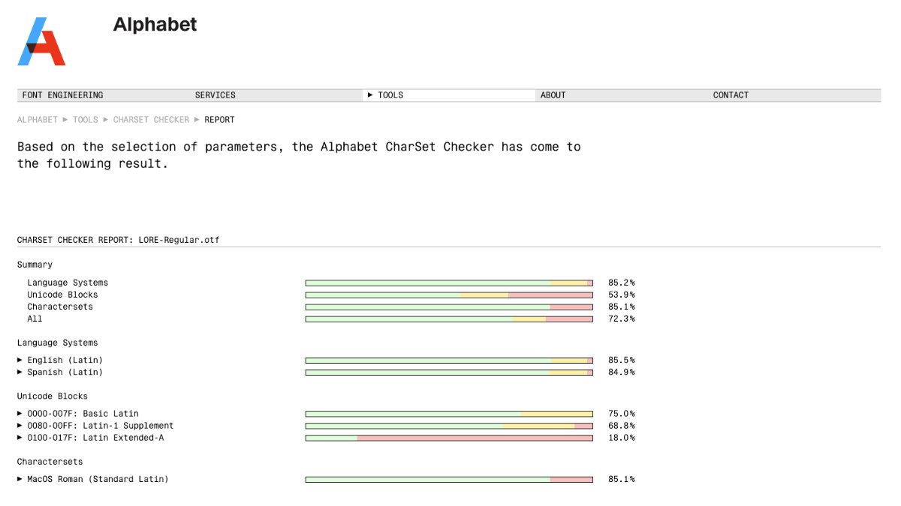The width and height of the screenshot is (901, 506).
Task: Follow the Tools breadcrumb link
Action: pyautogui.click(x=86, y=120)
